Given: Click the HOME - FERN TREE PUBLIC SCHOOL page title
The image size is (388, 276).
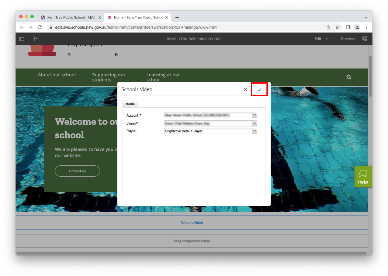Looking at the screenshot, I should [194, 39].
